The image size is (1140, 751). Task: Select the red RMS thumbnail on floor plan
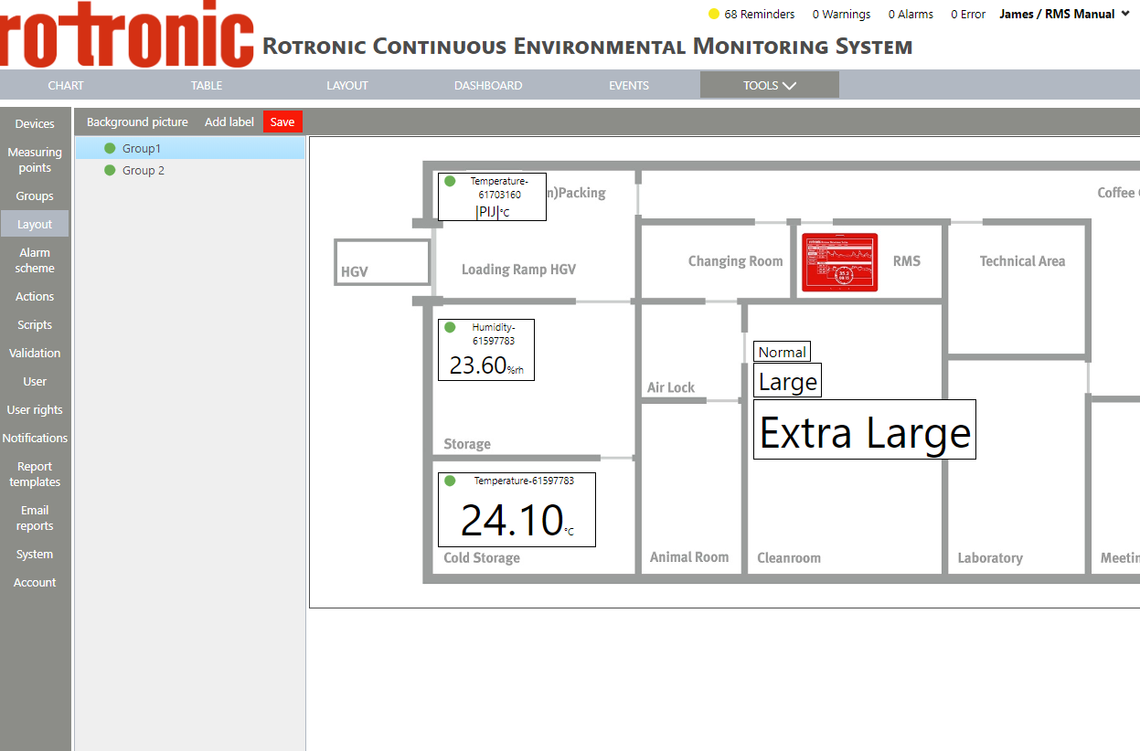[839, 262]
